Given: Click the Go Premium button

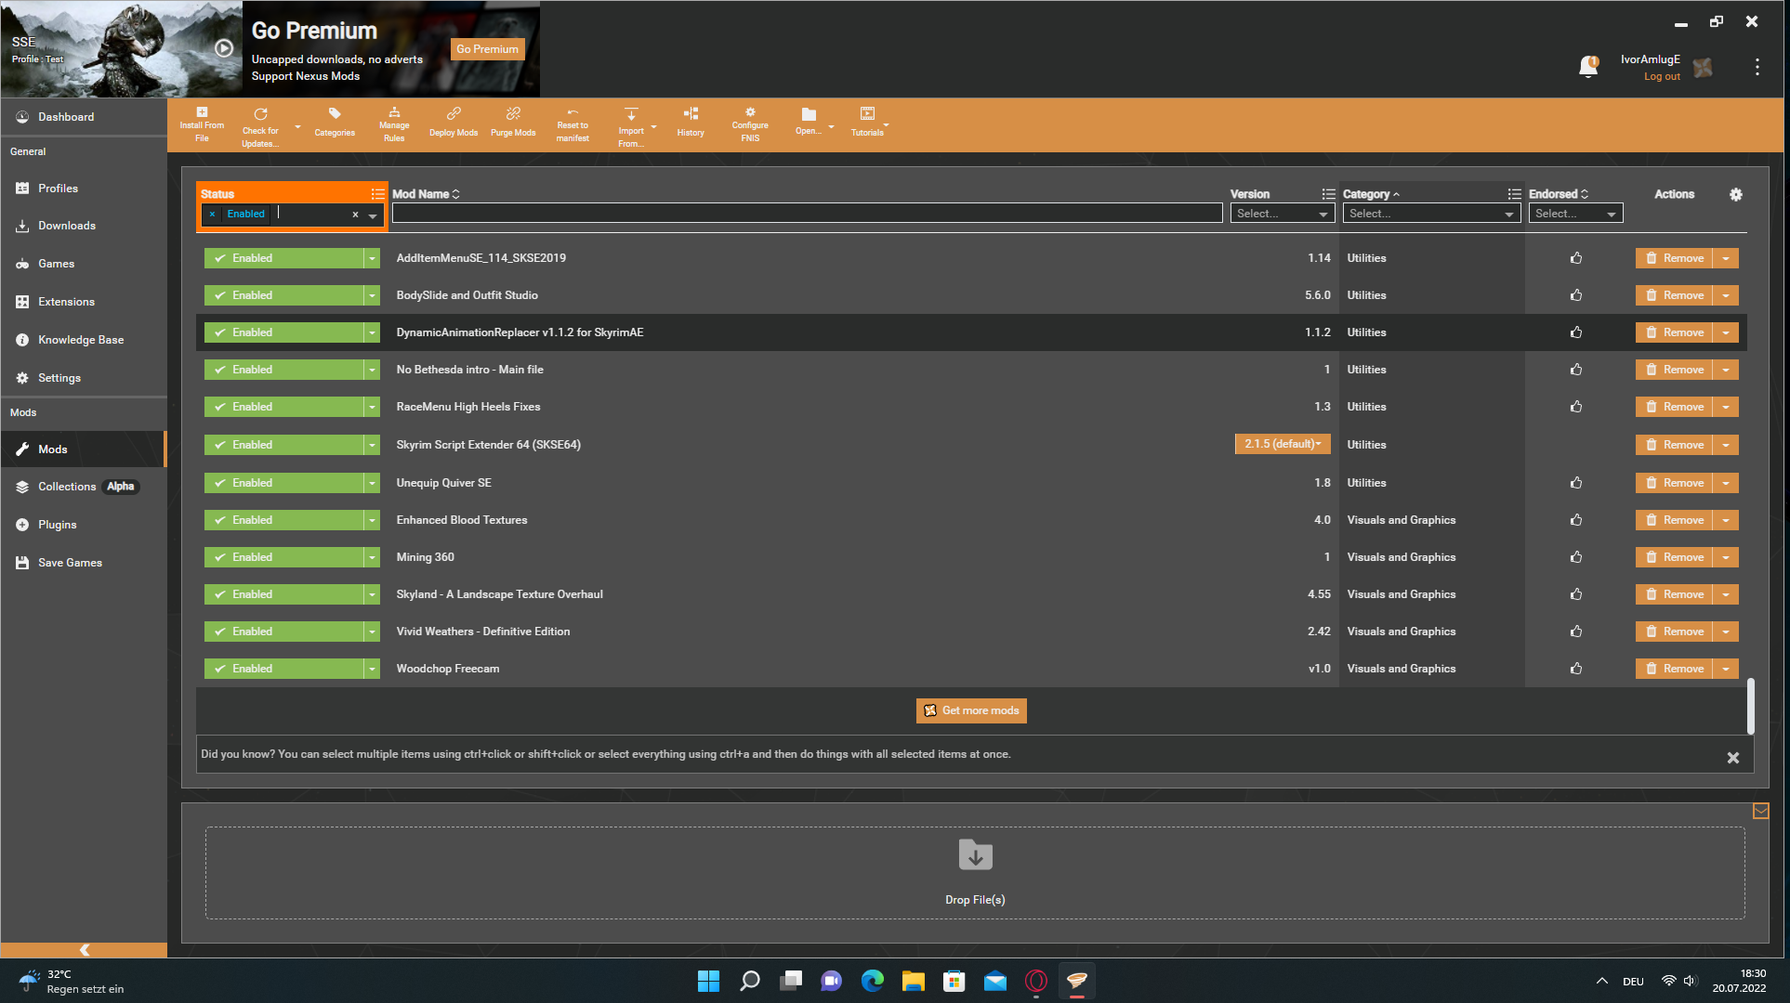Looking at the screenshot, I should click(487, 49).
